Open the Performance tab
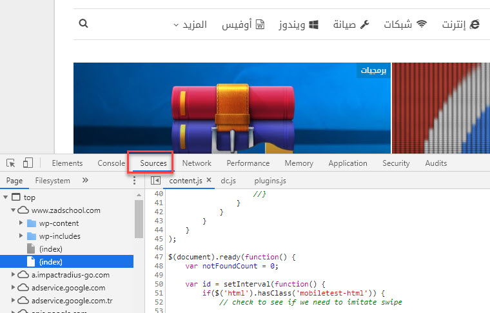The width and height of the screenshot is (490, 313). click(248, 163)
